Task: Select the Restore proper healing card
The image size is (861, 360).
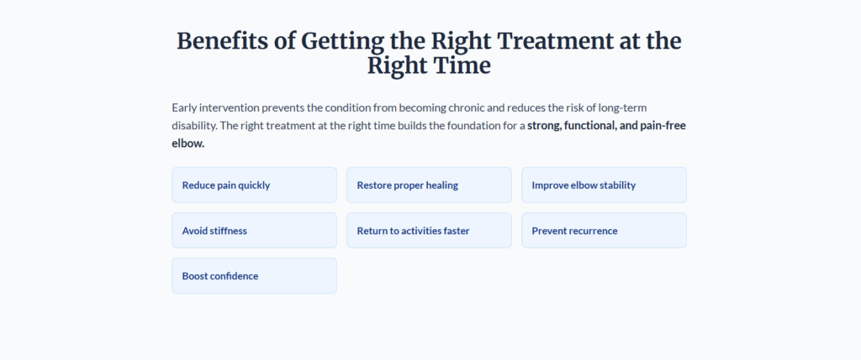Action: (429, 185)
